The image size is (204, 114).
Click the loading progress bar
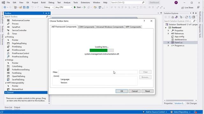click(102, 50)
